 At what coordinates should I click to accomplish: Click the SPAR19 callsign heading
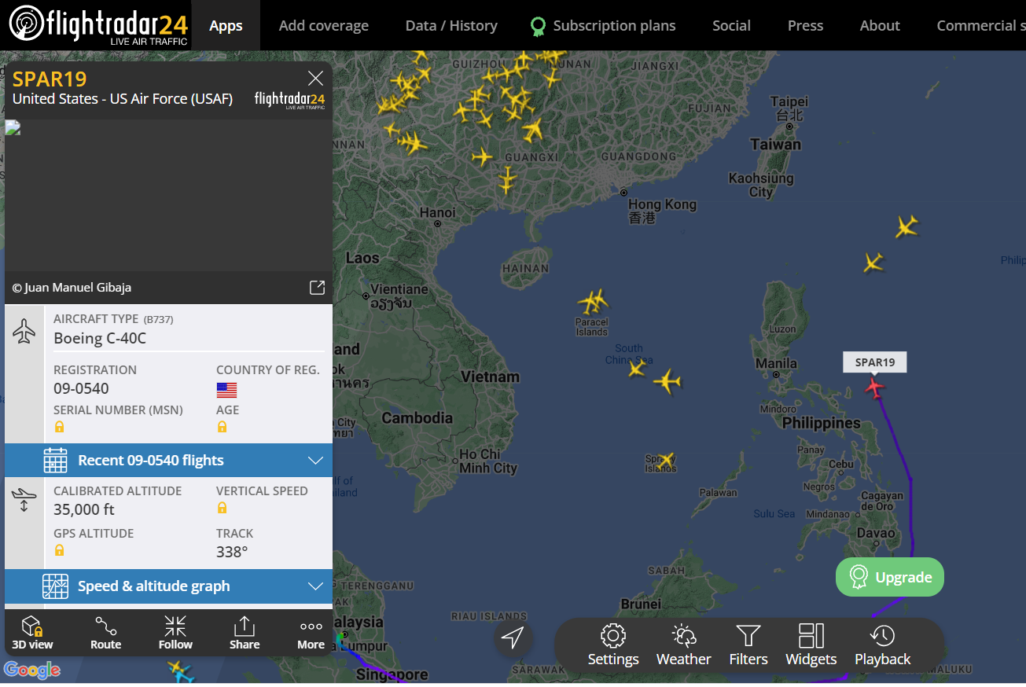pos(50,79)
